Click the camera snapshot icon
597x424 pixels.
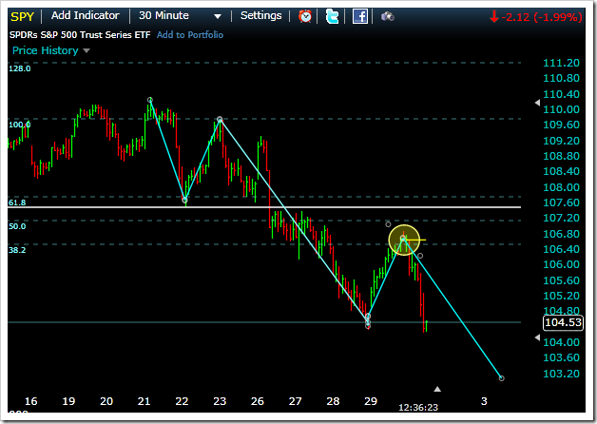388,16
